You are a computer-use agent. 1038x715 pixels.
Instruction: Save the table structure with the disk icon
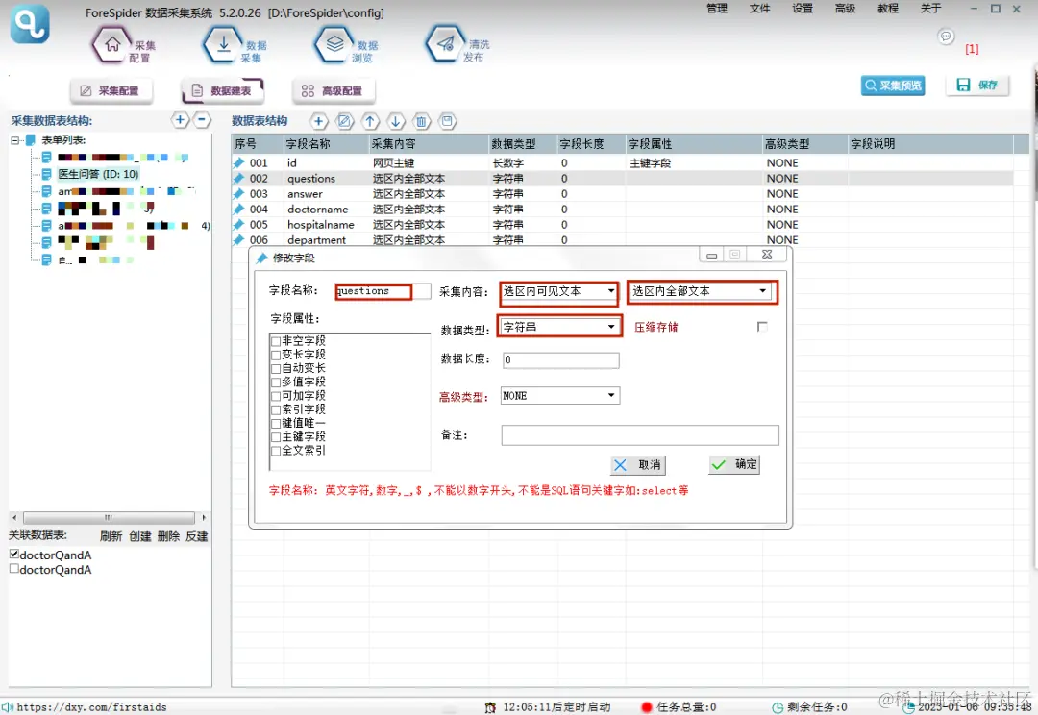[448, 121]
